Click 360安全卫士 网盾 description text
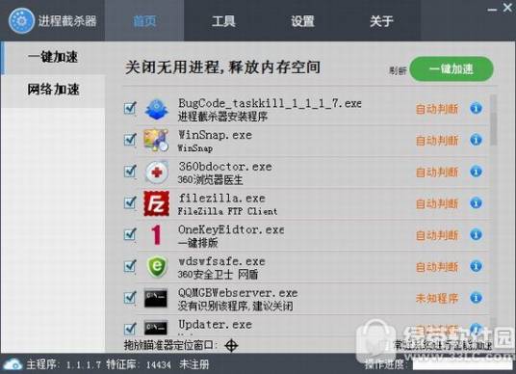 point(218,275)
